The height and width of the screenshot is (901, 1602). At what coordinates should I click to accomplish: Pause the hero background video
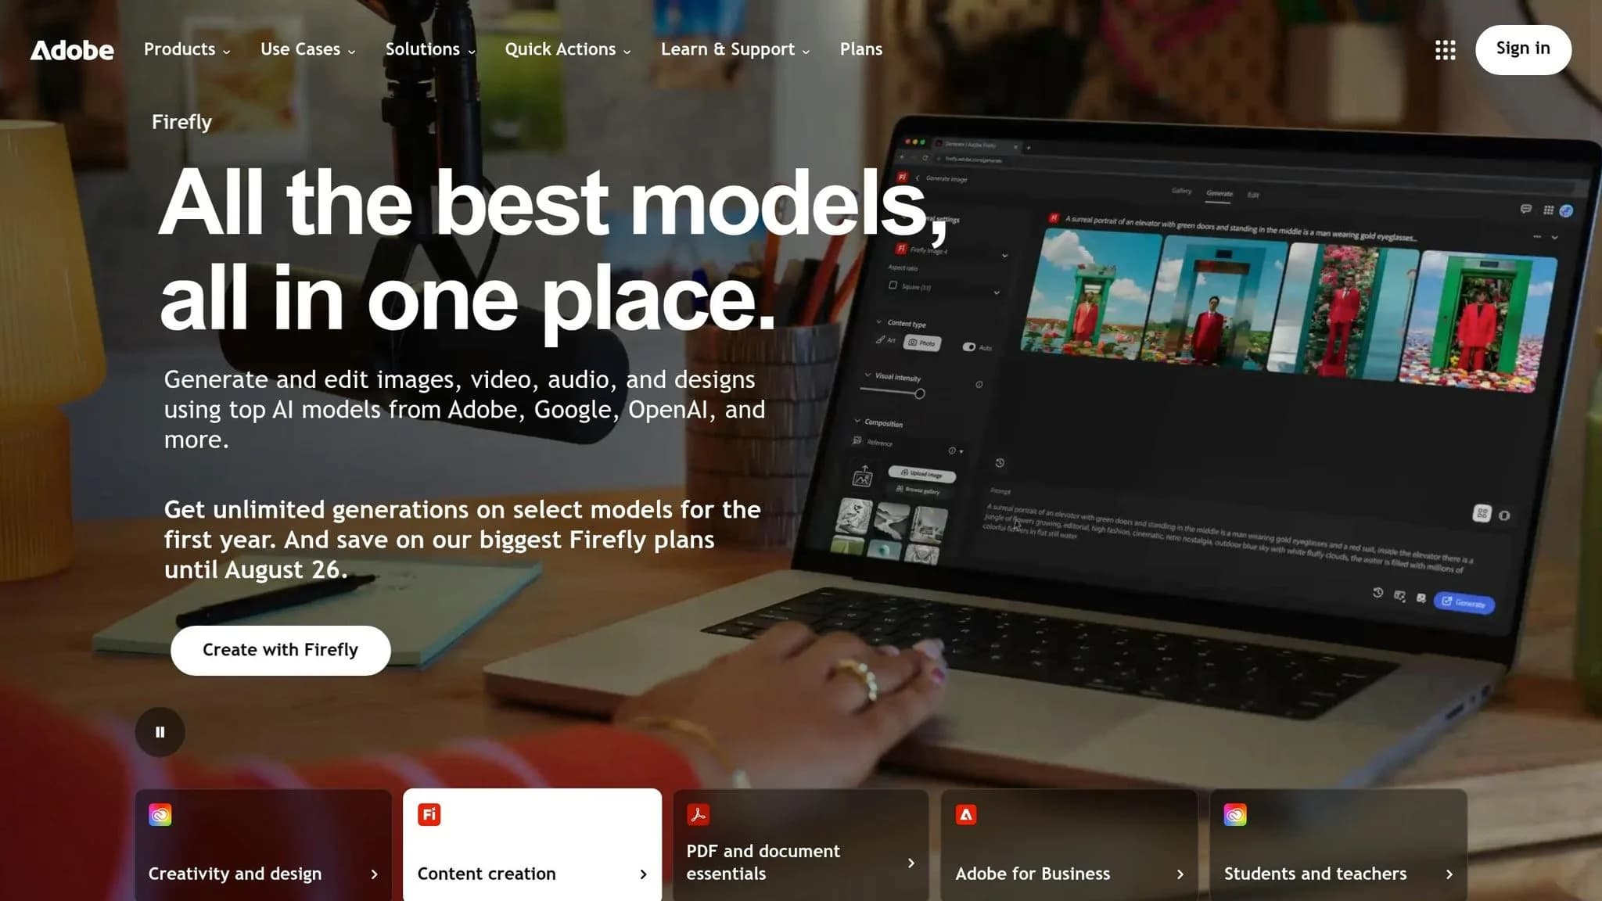click(x=160, y=732)
